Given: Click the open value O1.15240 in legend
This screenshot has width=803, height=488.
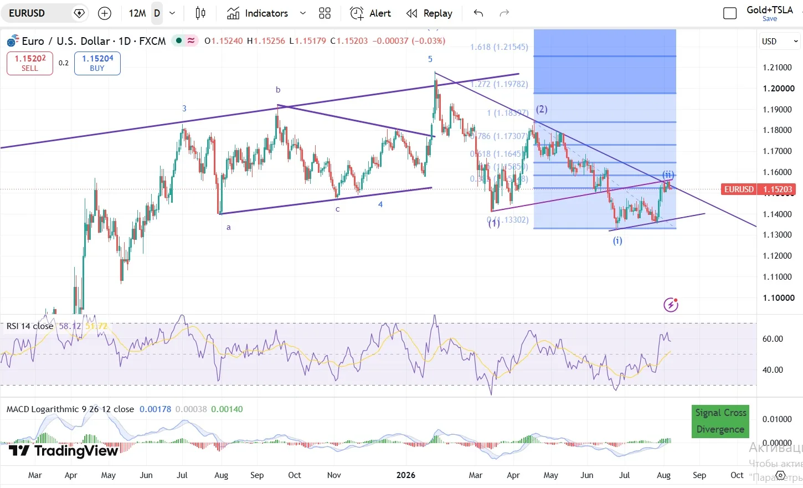Looking at the screenshot, I should tap(223, 40).
